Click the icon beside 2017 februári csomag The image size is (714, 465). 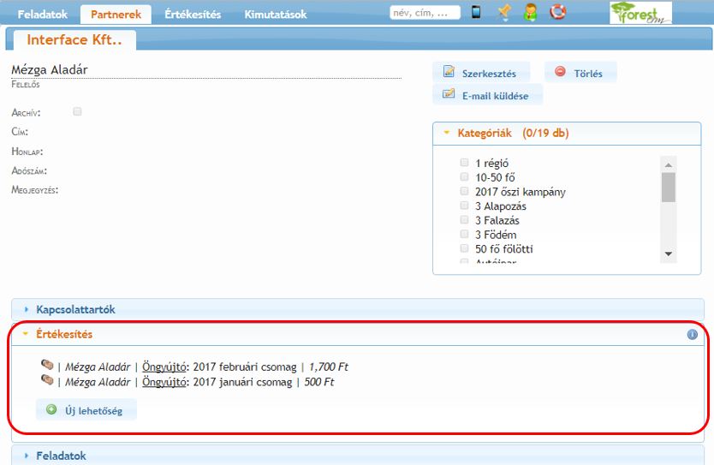pyautogui.click(x=47, y=367)
